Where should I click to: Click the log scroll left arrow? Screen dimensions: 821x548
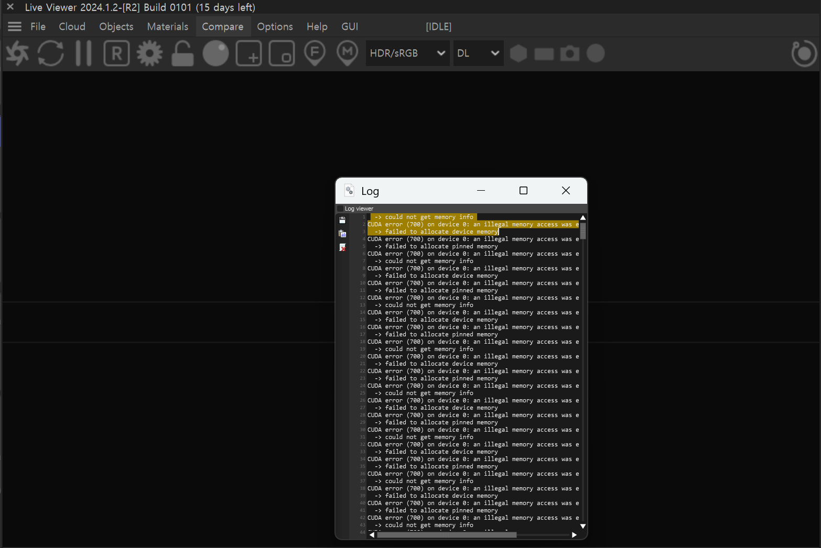coord(372,535)
